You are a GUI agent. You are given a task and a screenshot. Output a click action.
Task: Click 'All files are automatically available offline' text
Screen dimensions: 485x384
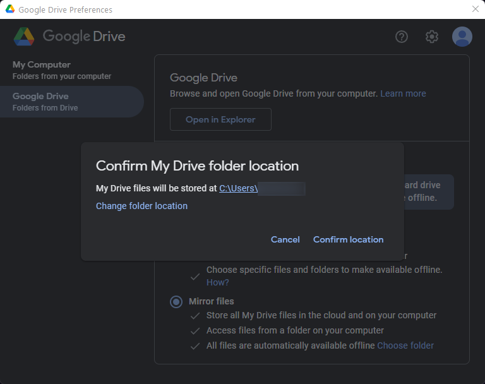[290, 345]
